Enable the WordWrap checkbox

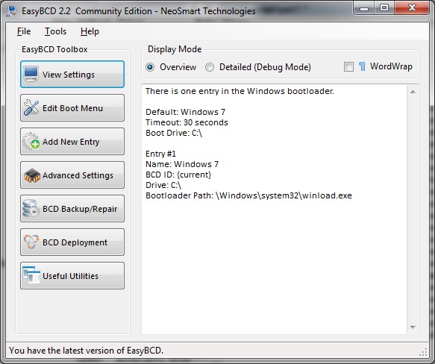[x=348, y=67]
